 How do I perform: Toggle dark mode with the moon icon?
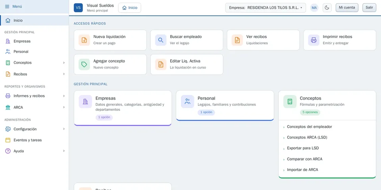pyautogui.click(x=327, y=8)
